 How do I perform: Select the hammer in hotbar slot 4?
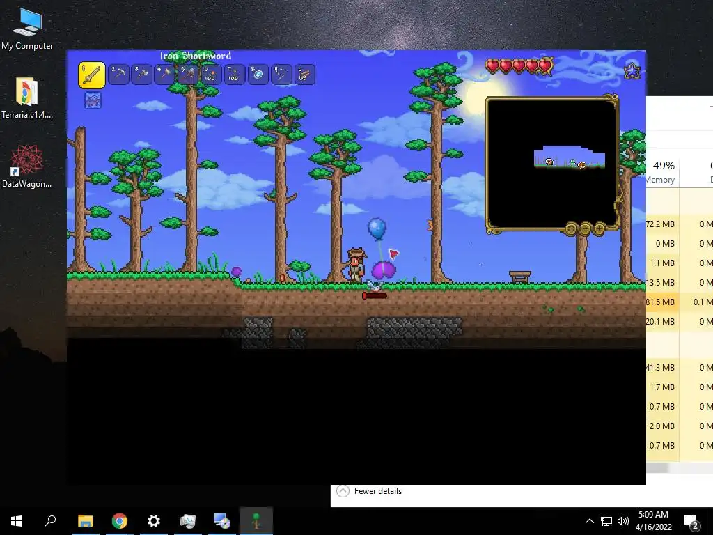(164, 74)
